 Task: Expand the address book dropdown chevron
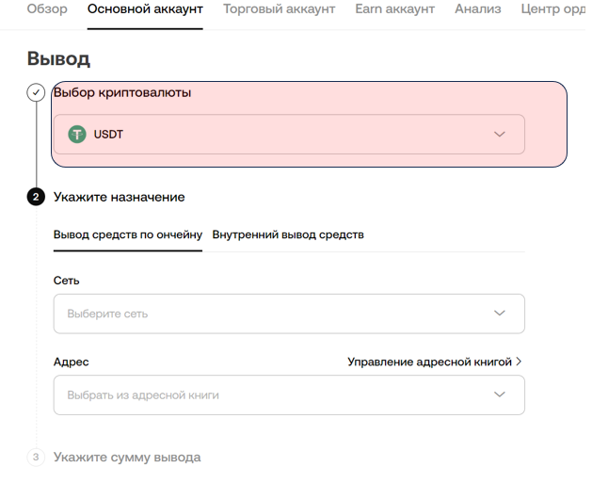pyautogui.click(x=500, y=395)
